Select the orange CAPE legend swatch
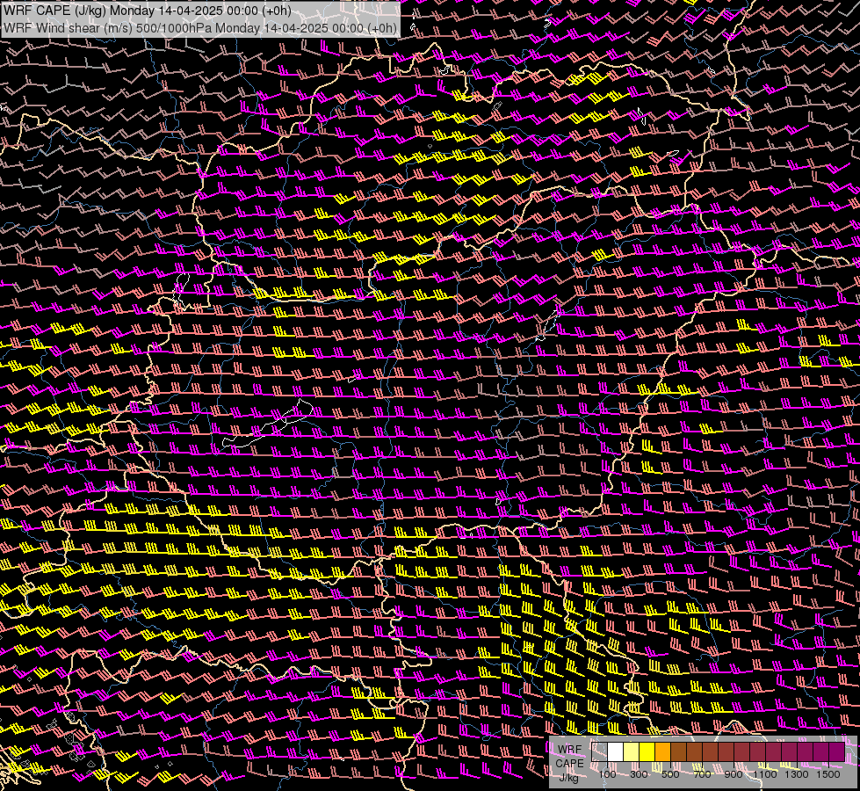This screenshot has height=791, width=860. [662, 752]
